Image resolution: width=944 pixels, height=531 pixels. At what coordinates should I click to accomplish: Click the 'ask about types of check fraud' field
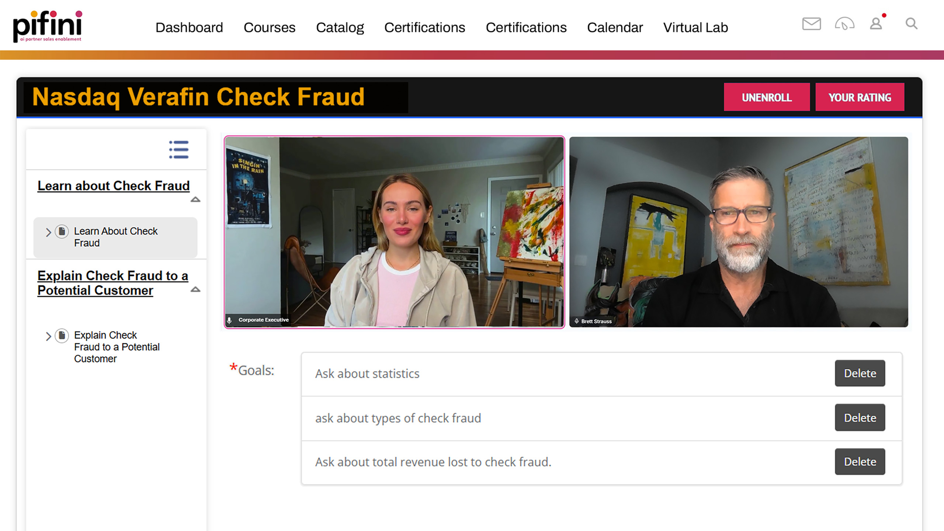pos(553,418)
